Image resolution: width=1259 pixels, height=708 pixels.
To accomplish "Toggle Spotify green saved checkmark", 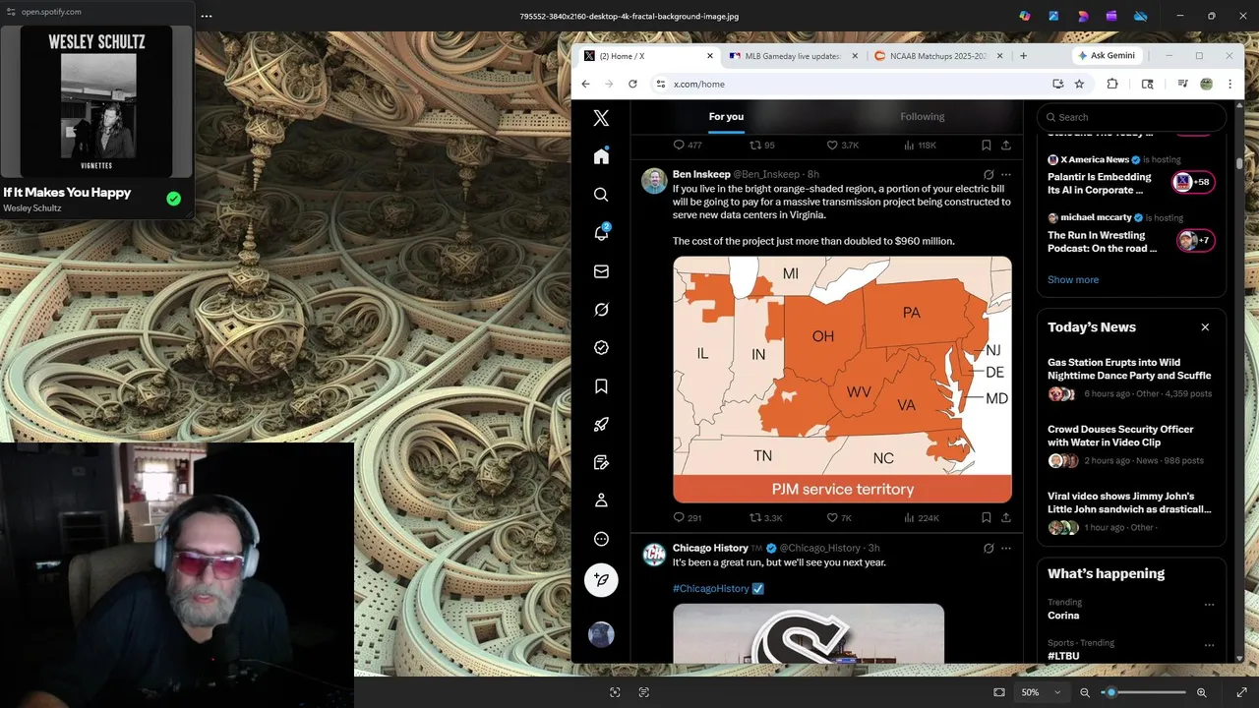I will (174, 199).
